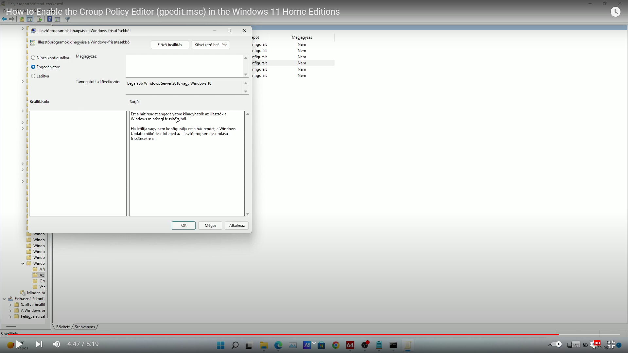Click the blue Back arrow in the toolbar
The image size is (628, 353).
pos(4,19)
